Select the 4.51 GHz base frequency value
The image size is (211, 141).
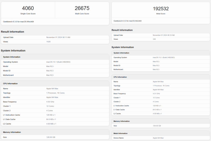(x=156, y=93)
